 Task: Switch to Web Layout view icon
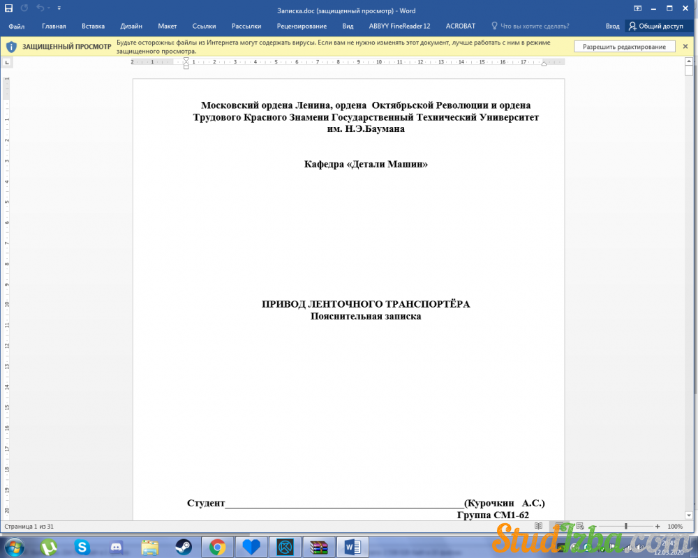click(580, 526)
